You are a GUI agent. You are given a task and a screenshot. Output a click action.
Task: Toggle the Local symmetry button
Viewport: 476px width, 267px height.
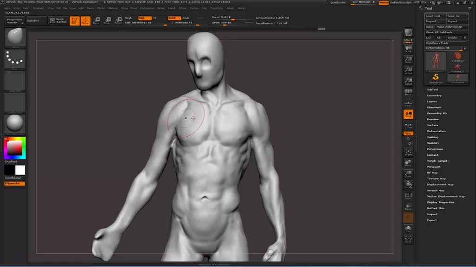pyautogui.click(x=408, y=114)
